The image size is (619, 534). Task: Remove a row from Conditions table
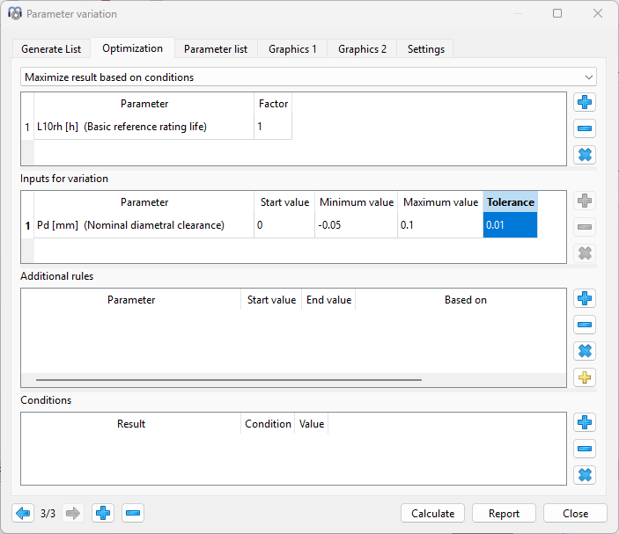[585, 449]
